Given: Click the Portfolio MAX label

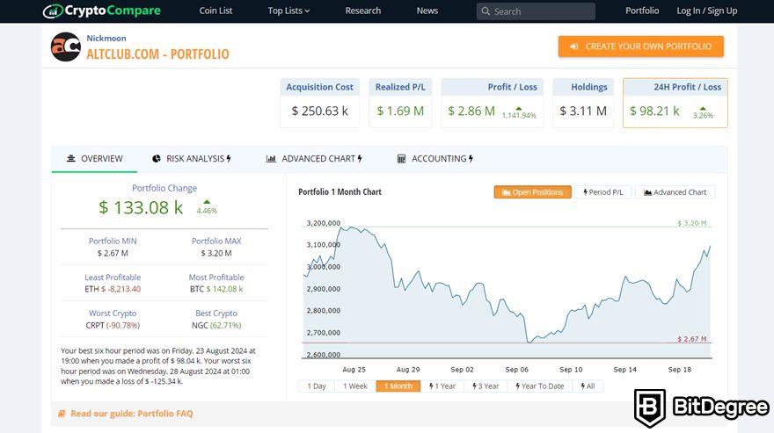Looking at the screenshot, I should tap(216, 241).
